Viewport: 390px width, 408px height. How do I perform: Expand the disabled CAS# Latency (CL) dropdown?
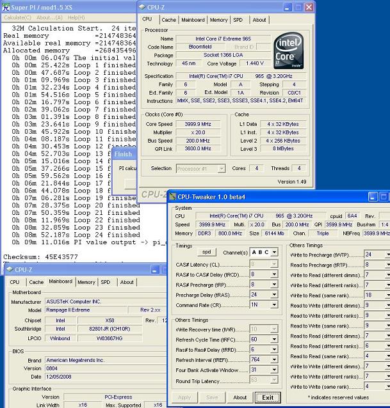(274, 264)
